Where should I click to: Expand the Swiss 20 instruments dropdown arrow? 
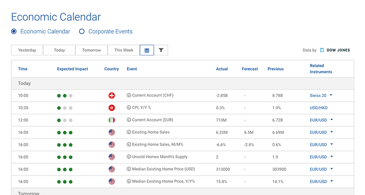(331, 95)
